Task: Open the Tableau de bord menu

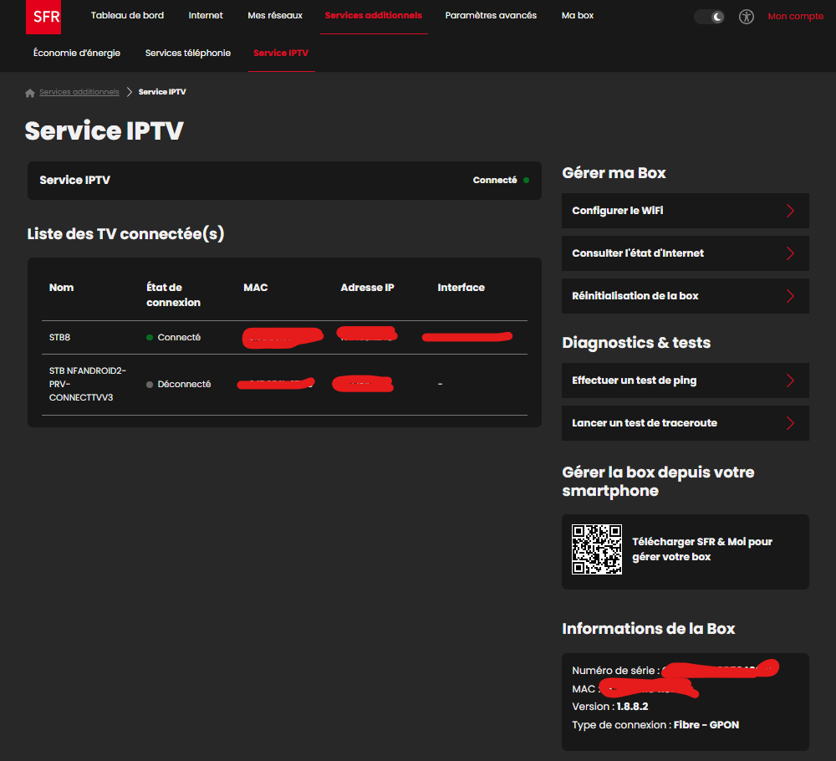Action: pos(127,16)
